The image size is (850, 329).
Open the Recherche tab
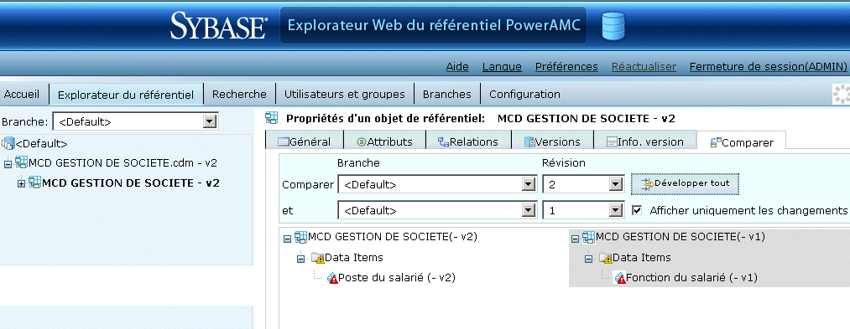pyautogui.click(x=239, y=94)
